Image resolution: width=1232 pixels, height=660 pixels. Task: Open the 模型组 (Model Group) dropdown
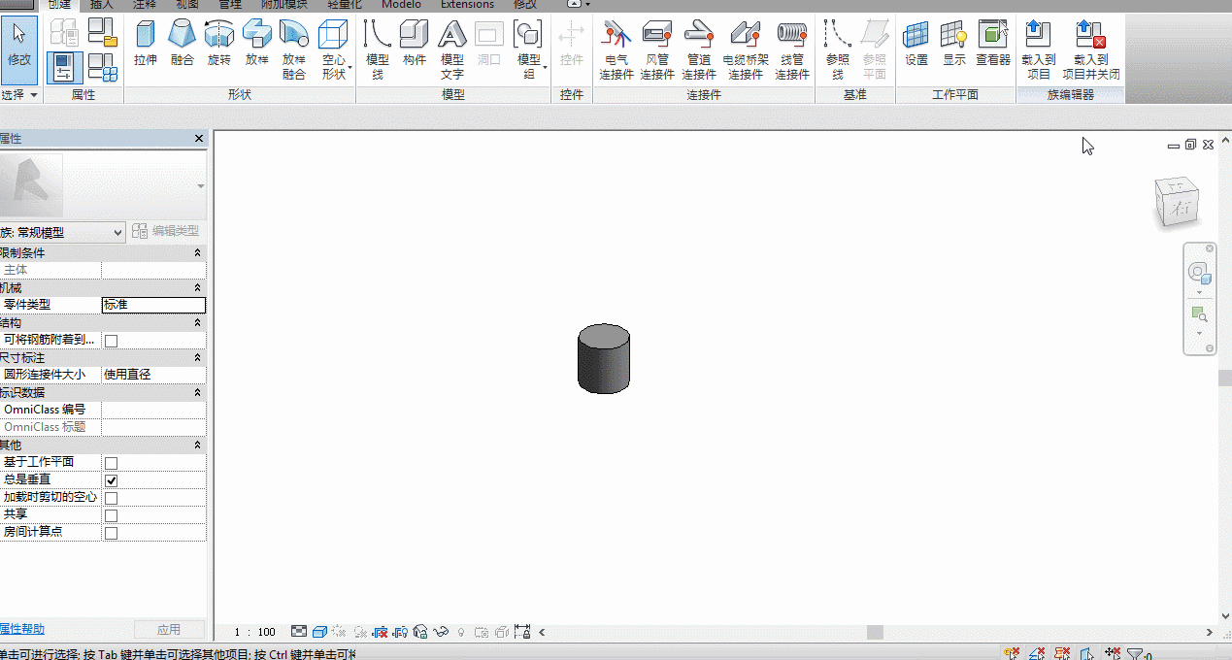(528, 49)
